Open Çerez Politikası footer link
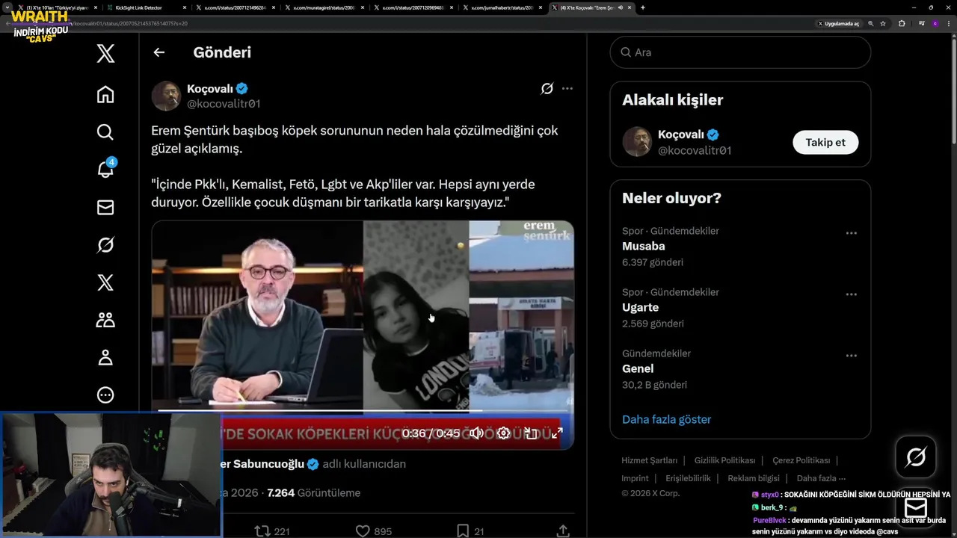Image resolution: width=957 pixels, height=538 pixels. point(801,460)
